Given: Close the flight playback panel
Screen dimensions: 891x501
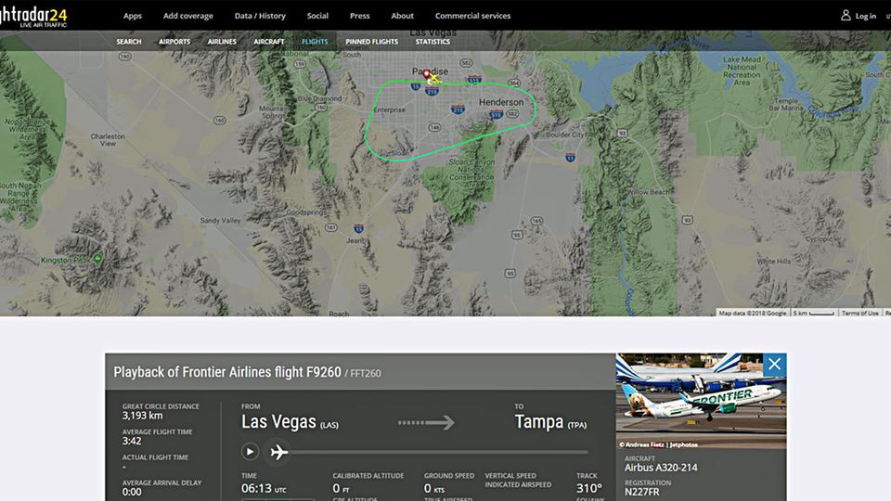Looking at the screenshot, I should coord(774,365).
